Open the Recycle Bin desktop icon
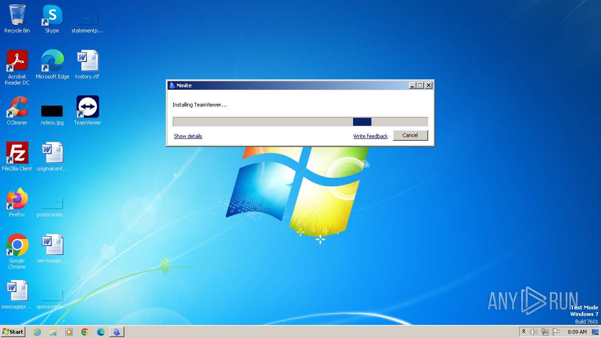 17,19
